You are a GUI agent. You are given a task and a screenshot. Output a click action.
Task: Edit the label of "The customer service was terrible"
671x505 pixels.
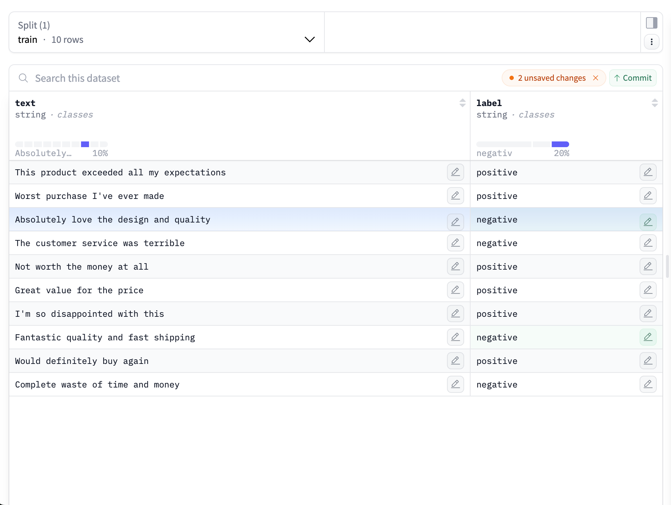648,243
